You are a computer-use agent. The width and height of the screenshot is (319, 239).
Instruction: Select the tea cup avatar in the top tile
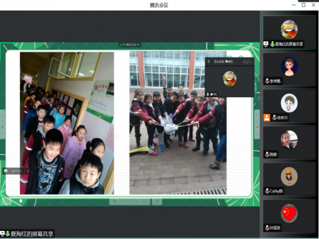coord(289,29)
